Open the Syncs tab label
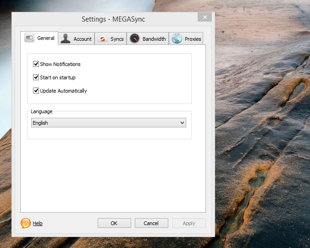Screen dimensions: 310x248 tap(117, 39)
